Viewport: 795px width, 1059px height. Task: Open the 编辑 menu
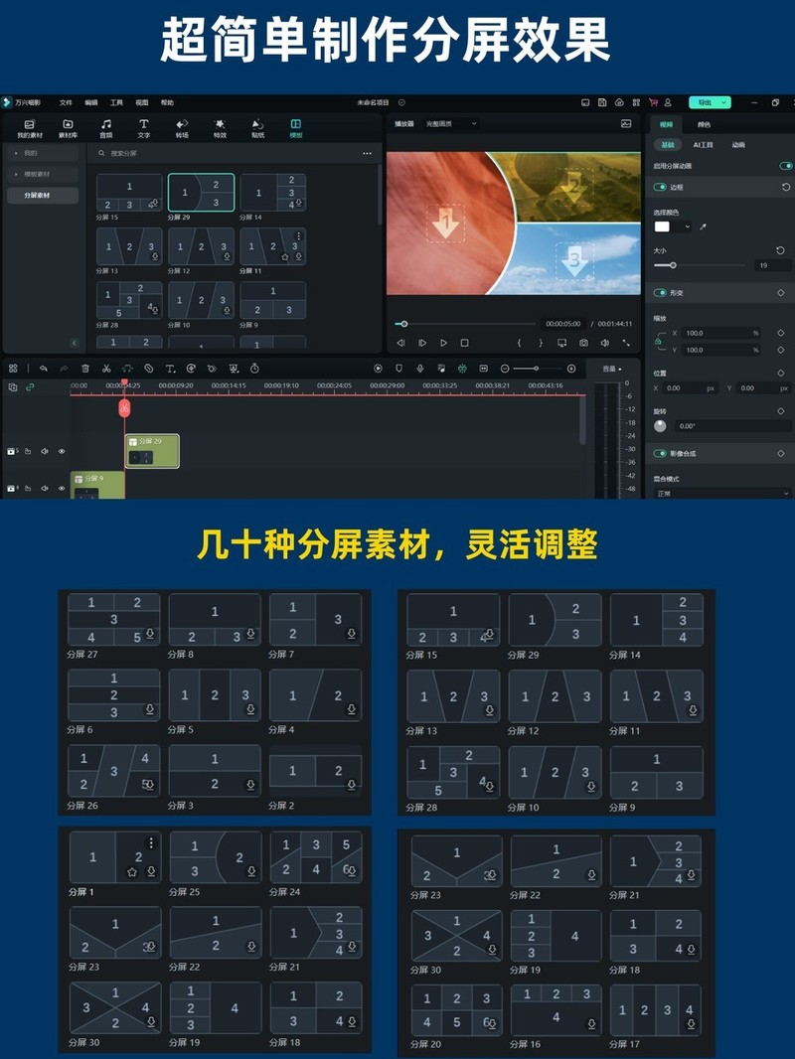(x=91, y=102)
